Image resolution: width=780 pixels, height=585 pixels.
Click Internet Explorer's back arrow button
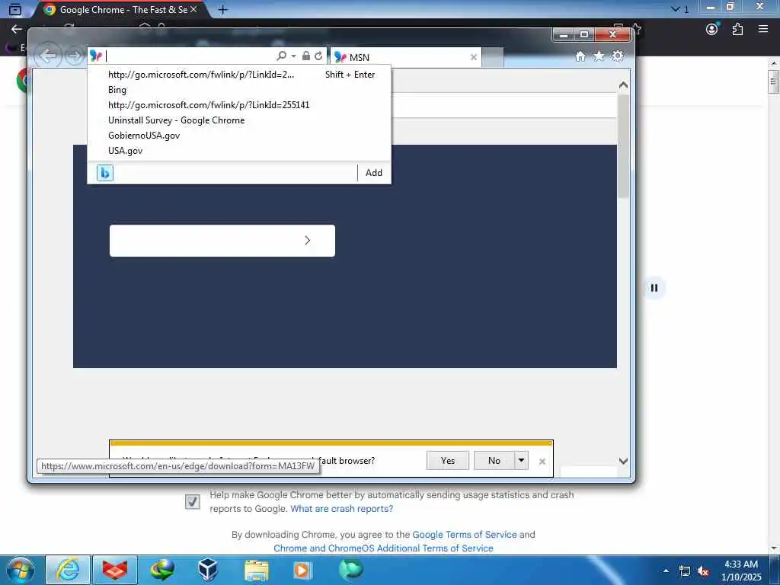(x=48, y=56)
